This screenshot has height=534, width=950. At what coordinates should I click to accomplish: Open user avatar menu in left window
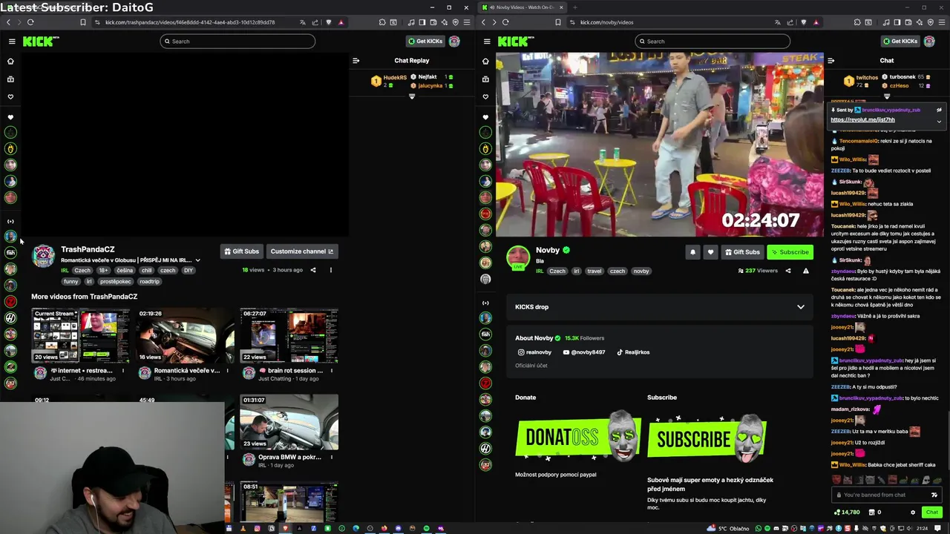coord(454,42)
